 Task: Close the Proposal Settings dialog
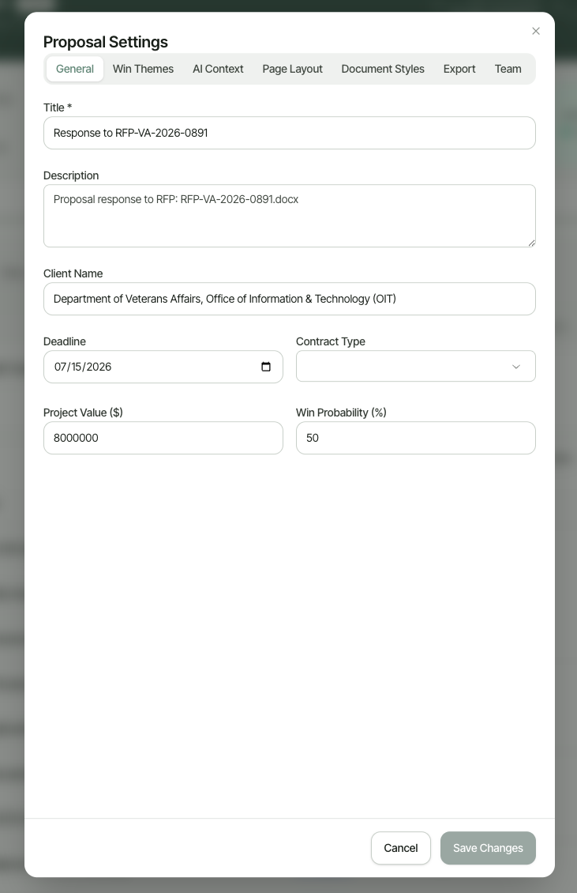pyautogui.click(x=535, y=32)
